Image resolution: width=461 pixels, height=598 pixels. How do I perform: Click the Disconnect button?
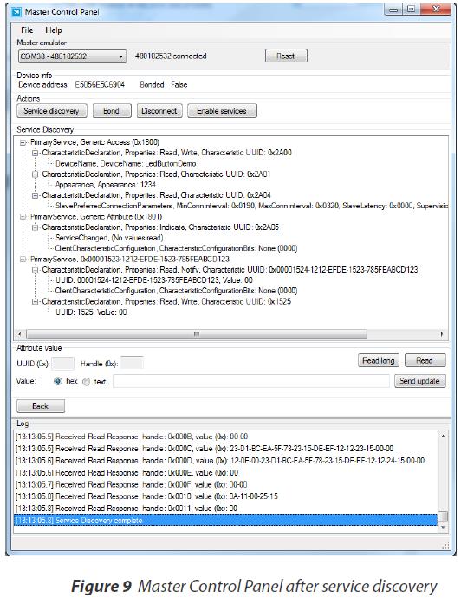pos(159,111)
